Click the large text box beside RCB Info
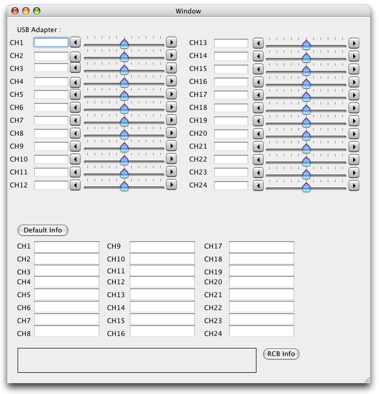 (x=137, y=360)
